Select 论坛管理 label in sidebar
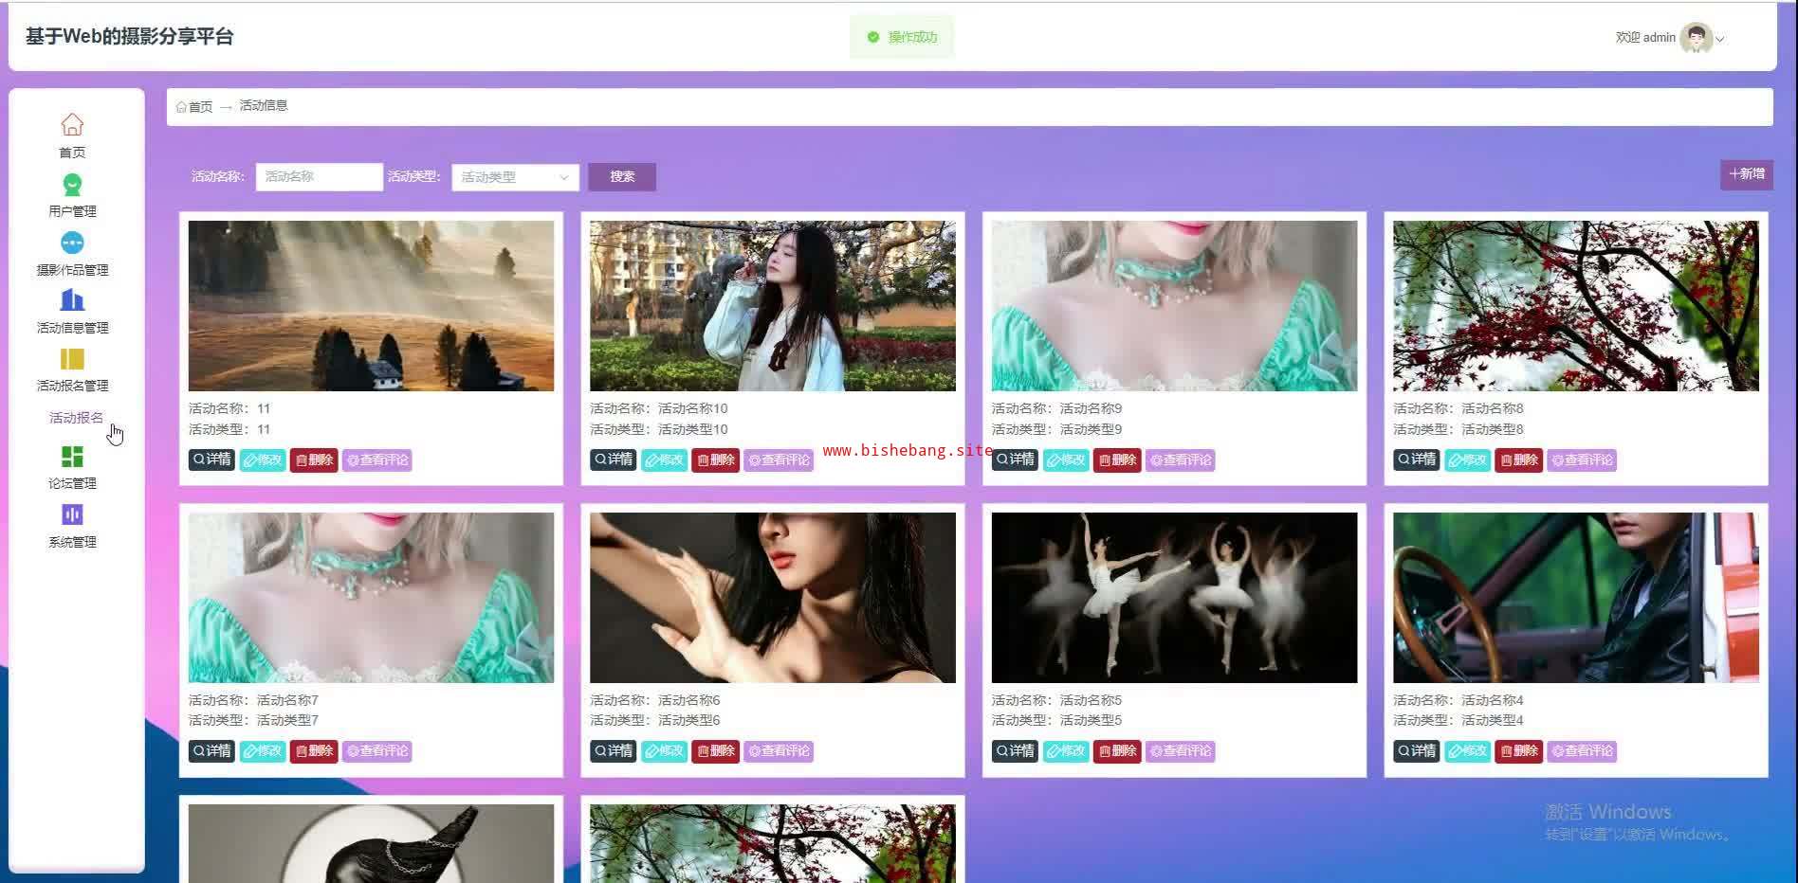The height and width of the screenshot is (883, 1798). click(72, 483)
